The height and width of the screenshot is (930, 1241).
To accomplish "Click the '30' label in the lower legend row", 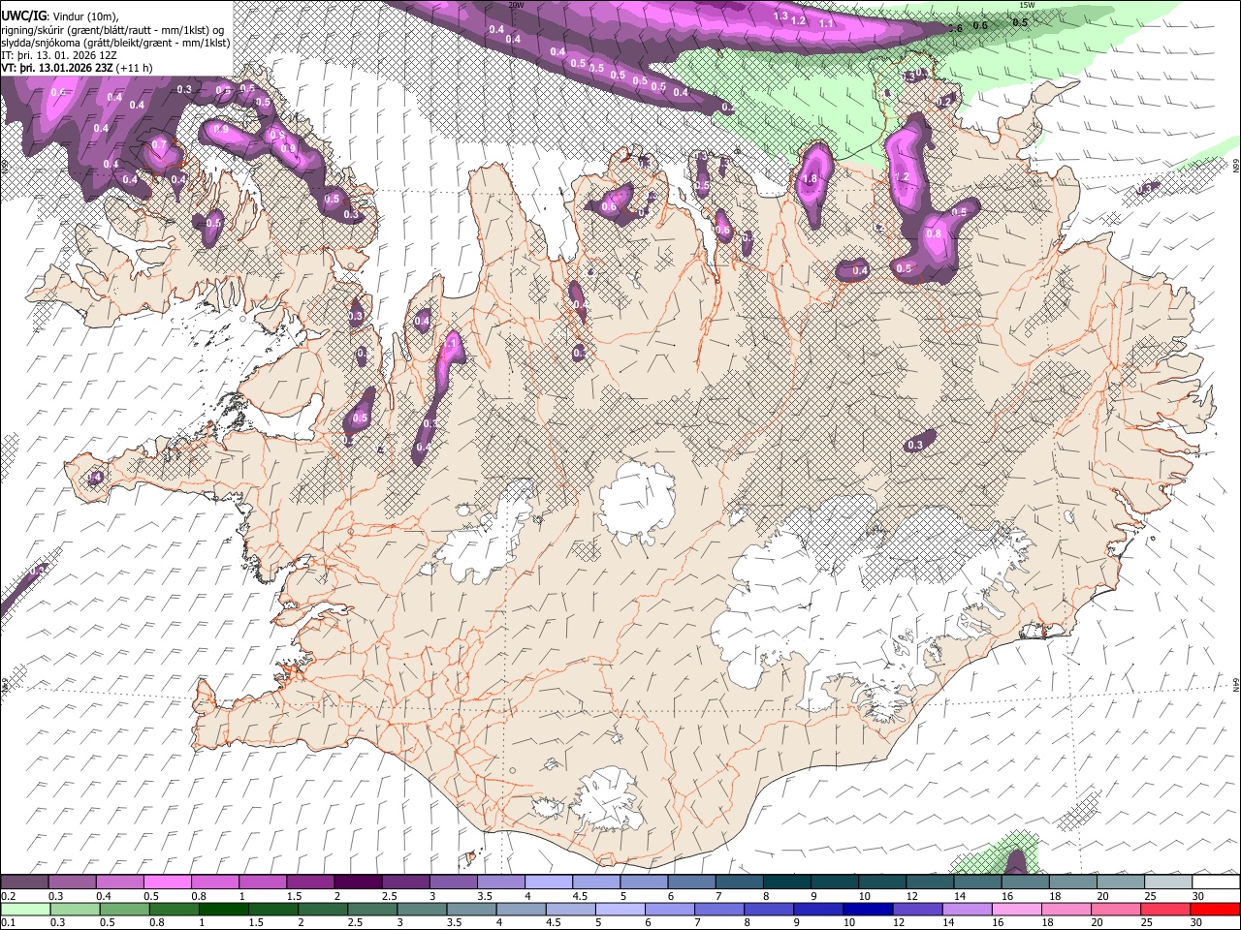I will 1198,922.
